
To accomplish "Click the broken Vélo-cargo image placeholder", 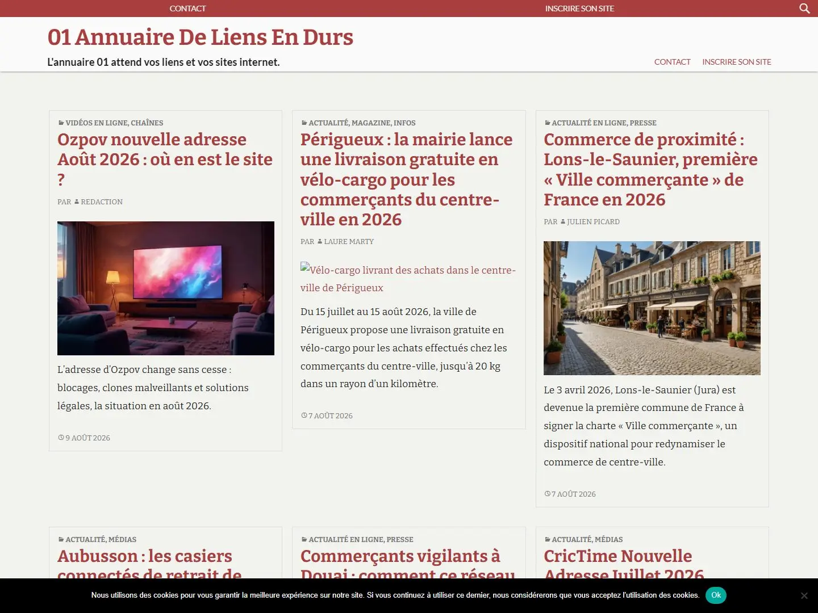I will (x=408, y=278).
